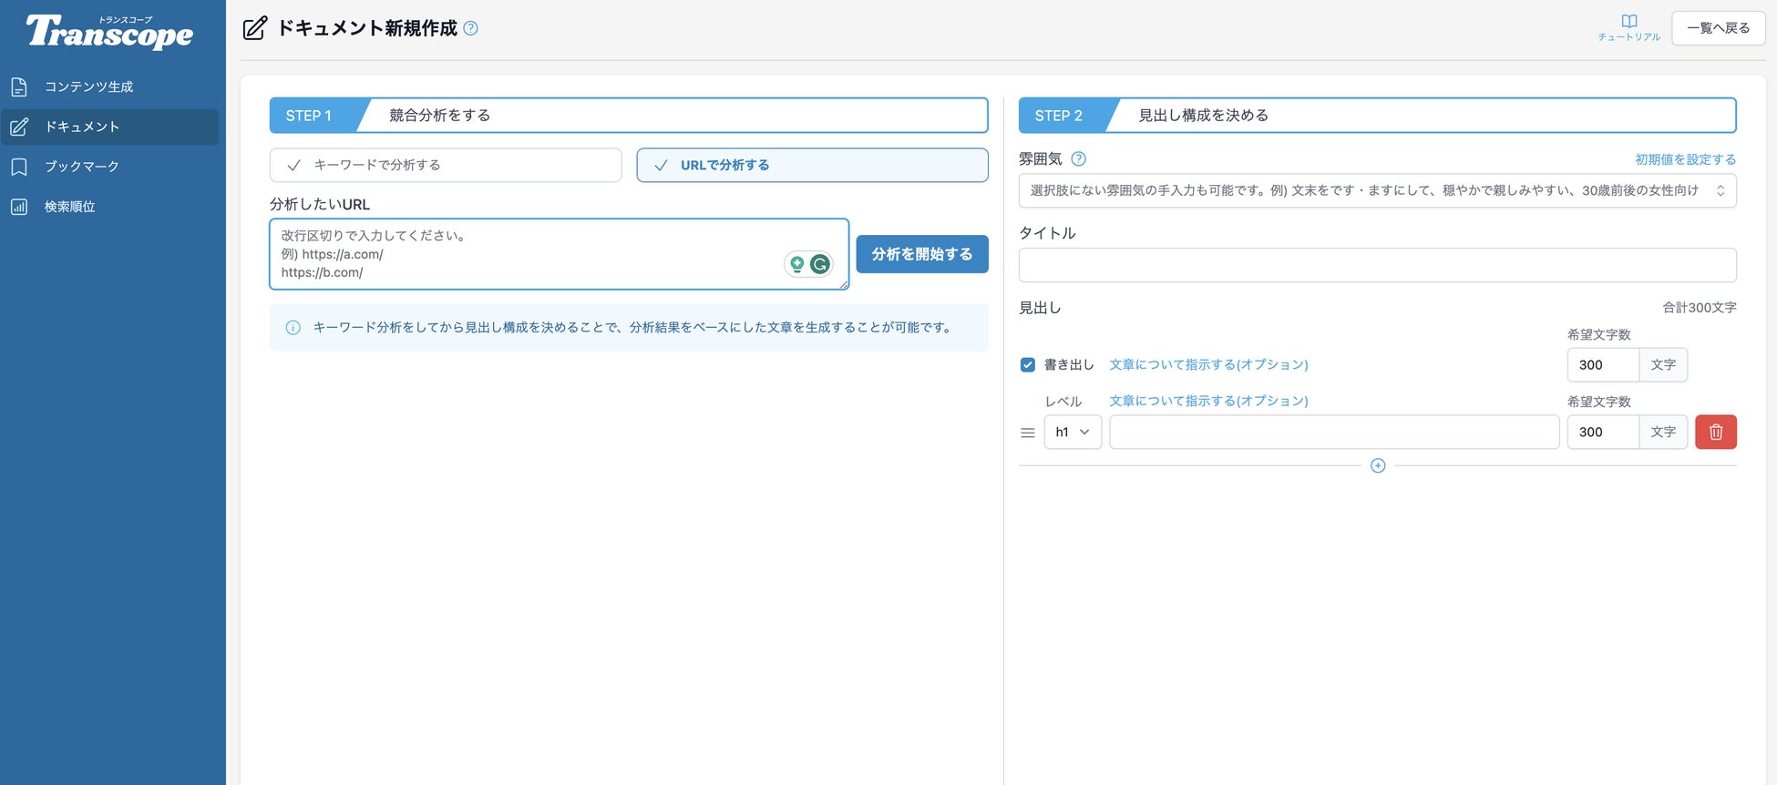
Task: Click the help icon next to 雰囲気
Action: point(1078,159)
